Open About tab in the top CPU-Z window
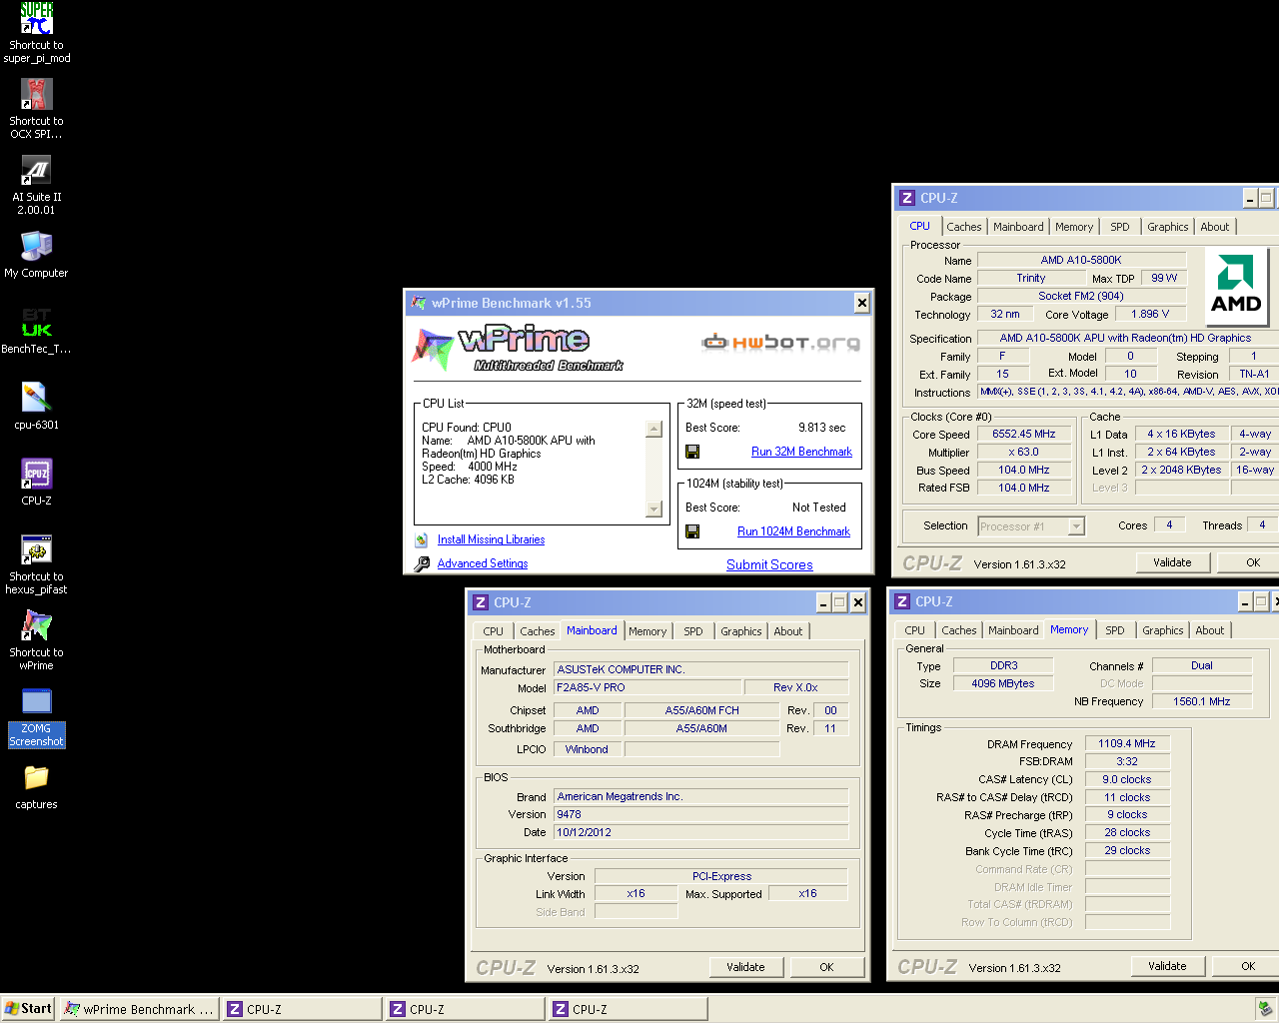1279x1023 pixels. (x=1215, y=227)
